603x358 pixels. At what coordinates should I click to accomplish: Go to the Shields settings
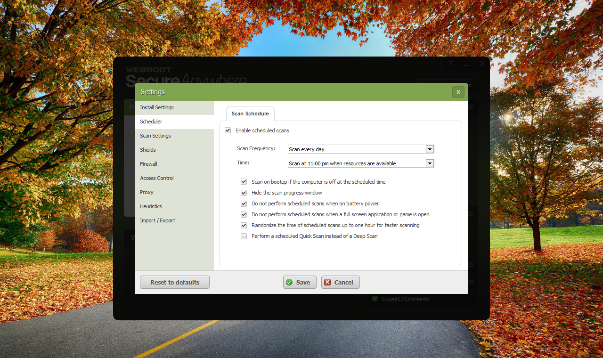148,150
